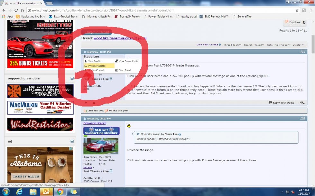Open Crimson Pearl's red XLR avatar image
Image resolution: width=315 pixels, height=196 pixels.
click(101, 146)
